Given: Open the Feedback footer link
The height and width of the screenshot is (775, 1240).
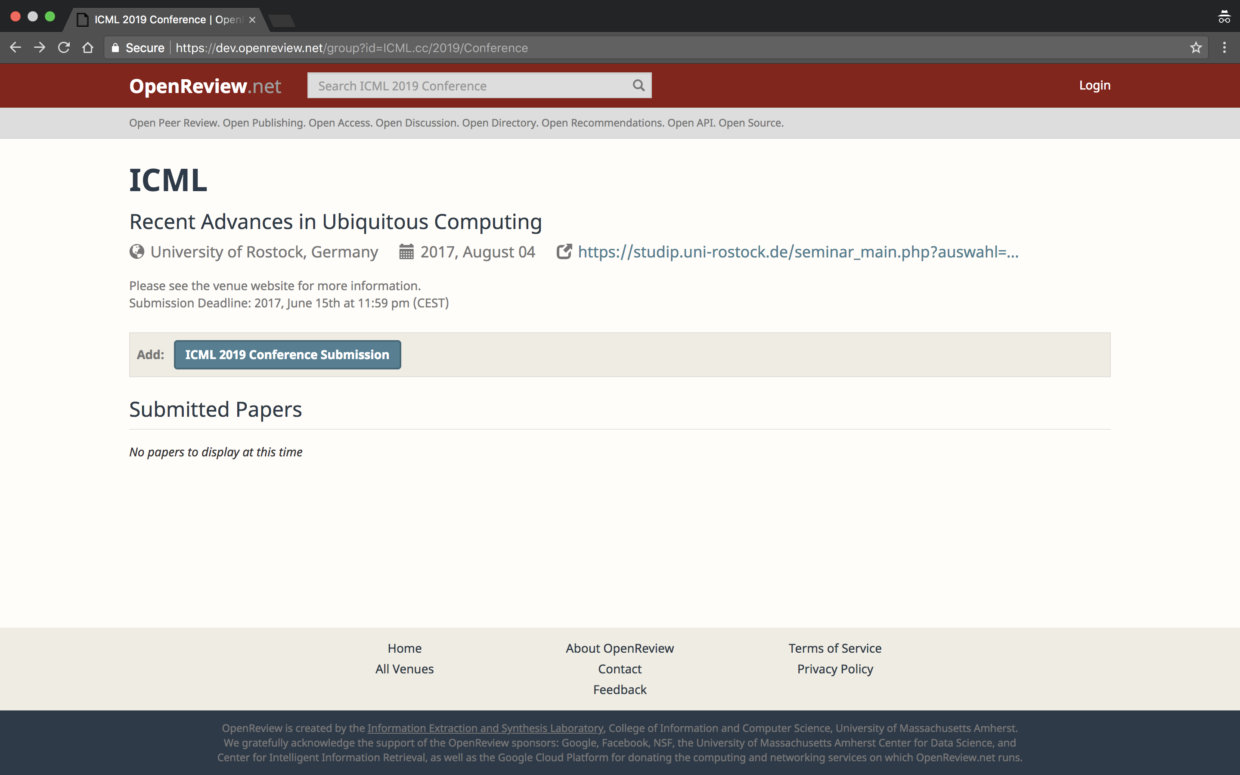Looking at the screenshot, I should [x=620, y=689].
